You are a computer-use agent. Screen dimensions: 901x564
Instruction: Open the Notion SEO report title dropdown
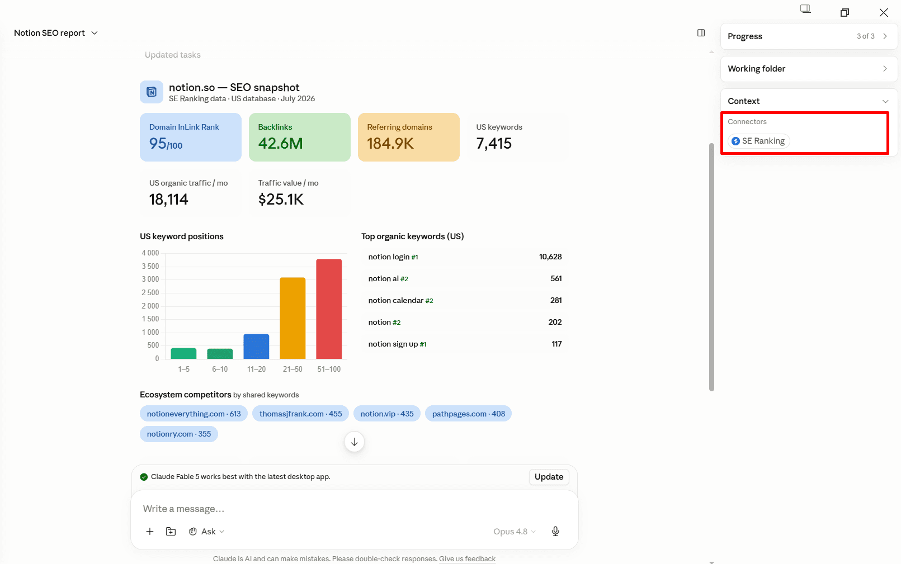click(56, 33)
